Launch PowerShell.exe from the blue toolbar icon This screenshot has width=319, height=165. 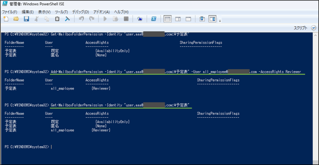154,19
